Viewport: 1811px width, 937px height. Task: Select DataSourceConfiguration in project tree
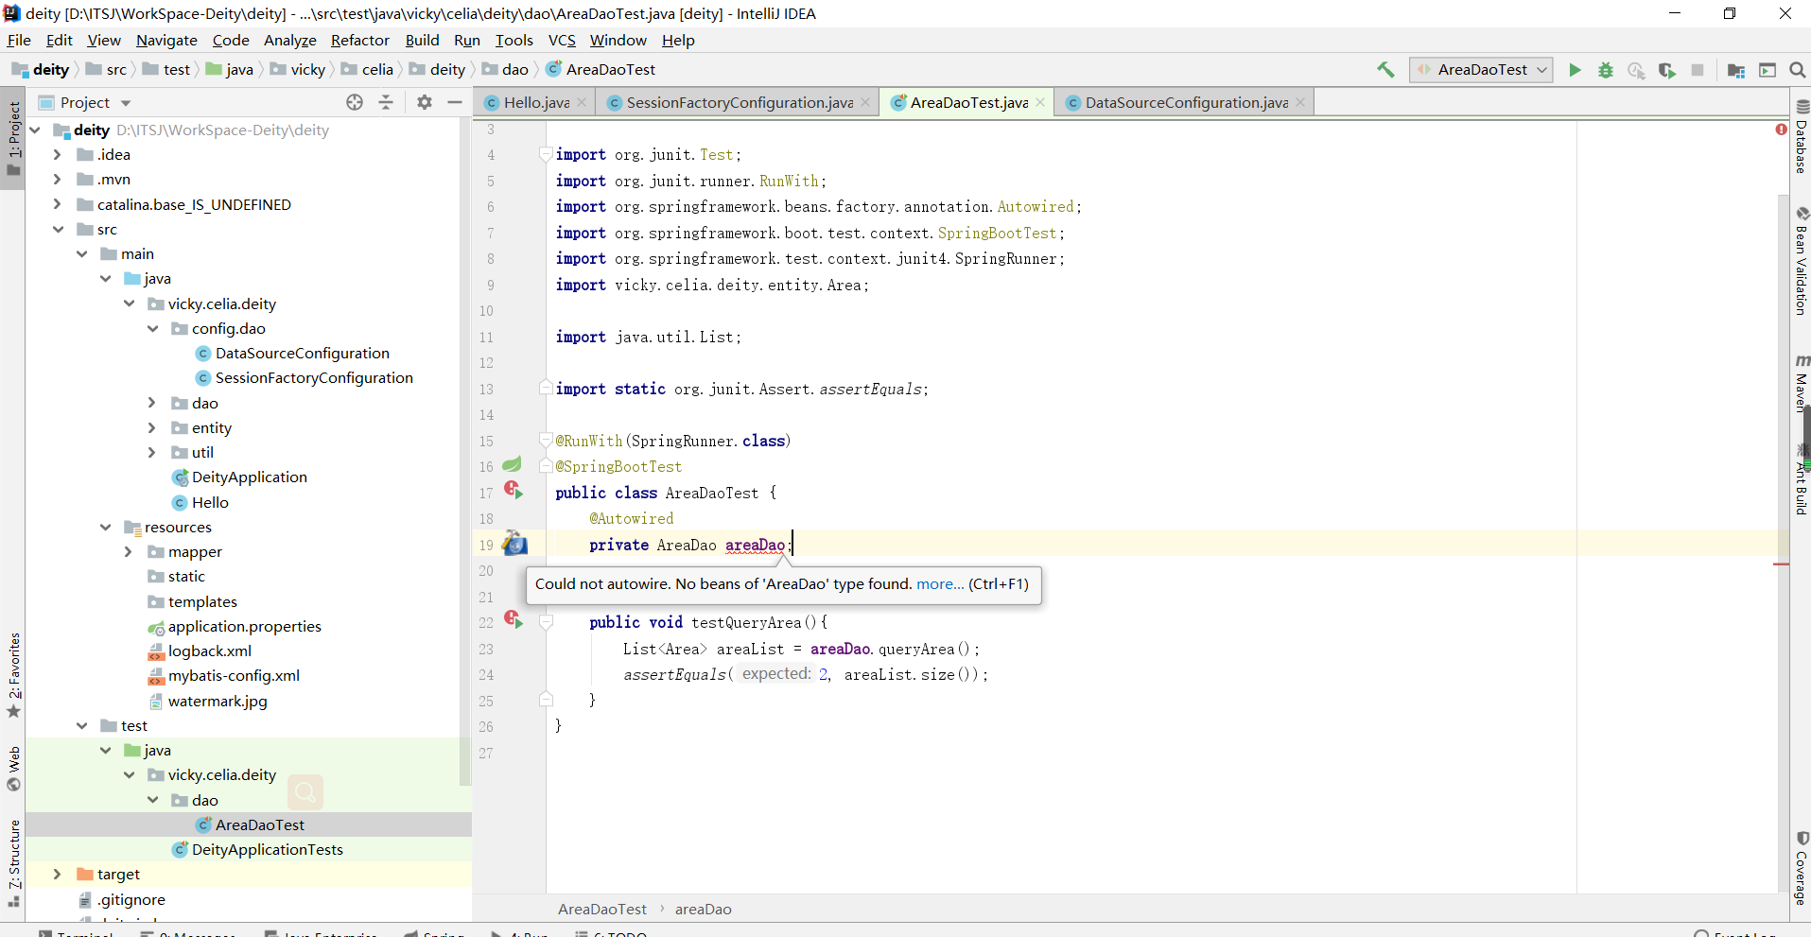302,353
